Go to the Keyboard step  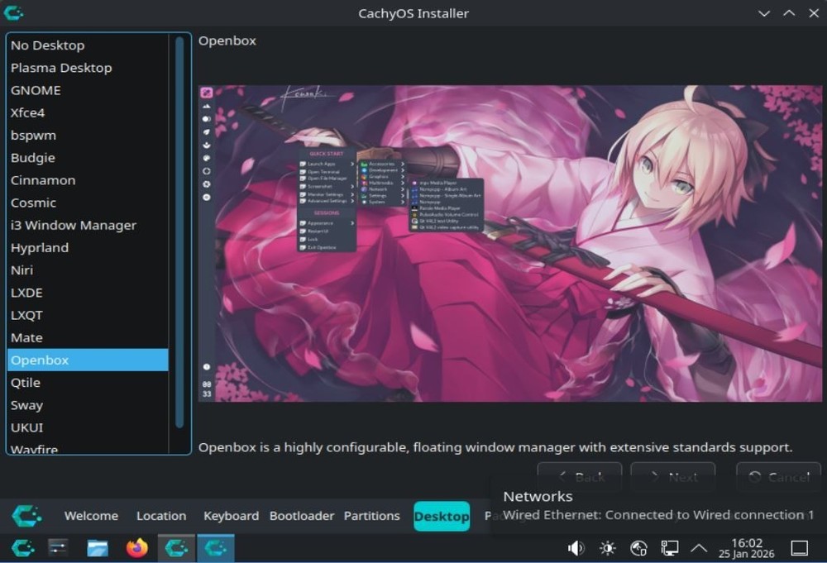coord(231,516)
